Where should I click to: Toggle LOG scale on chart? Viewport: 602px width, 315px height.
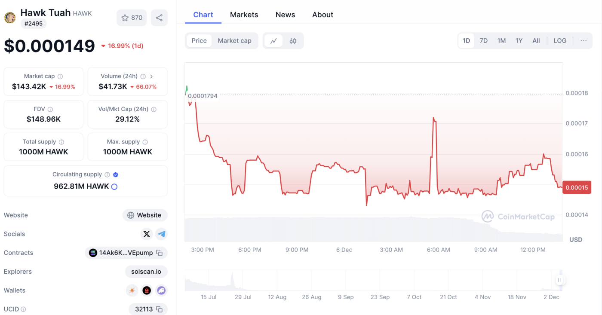pos(560,41)
